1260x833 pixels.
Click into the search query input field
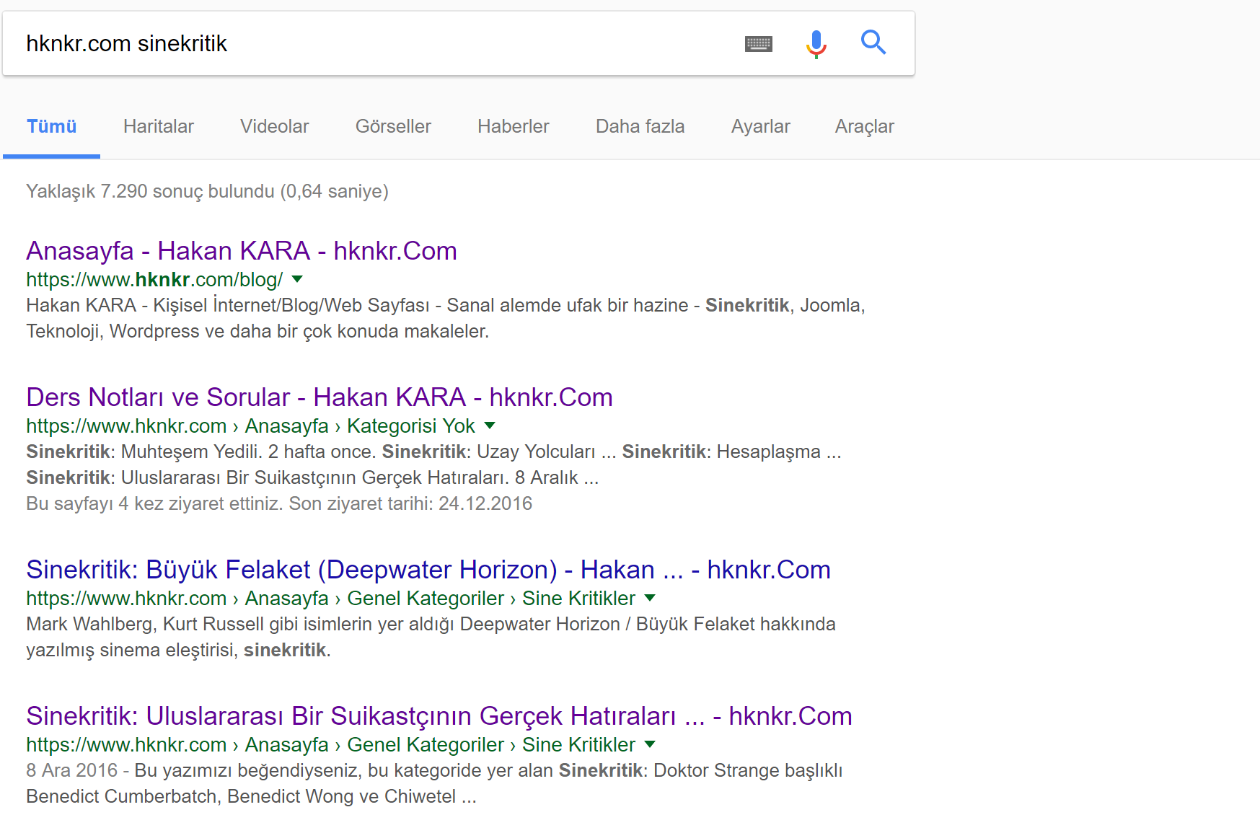pyautogui.click(x=375, y=44)
